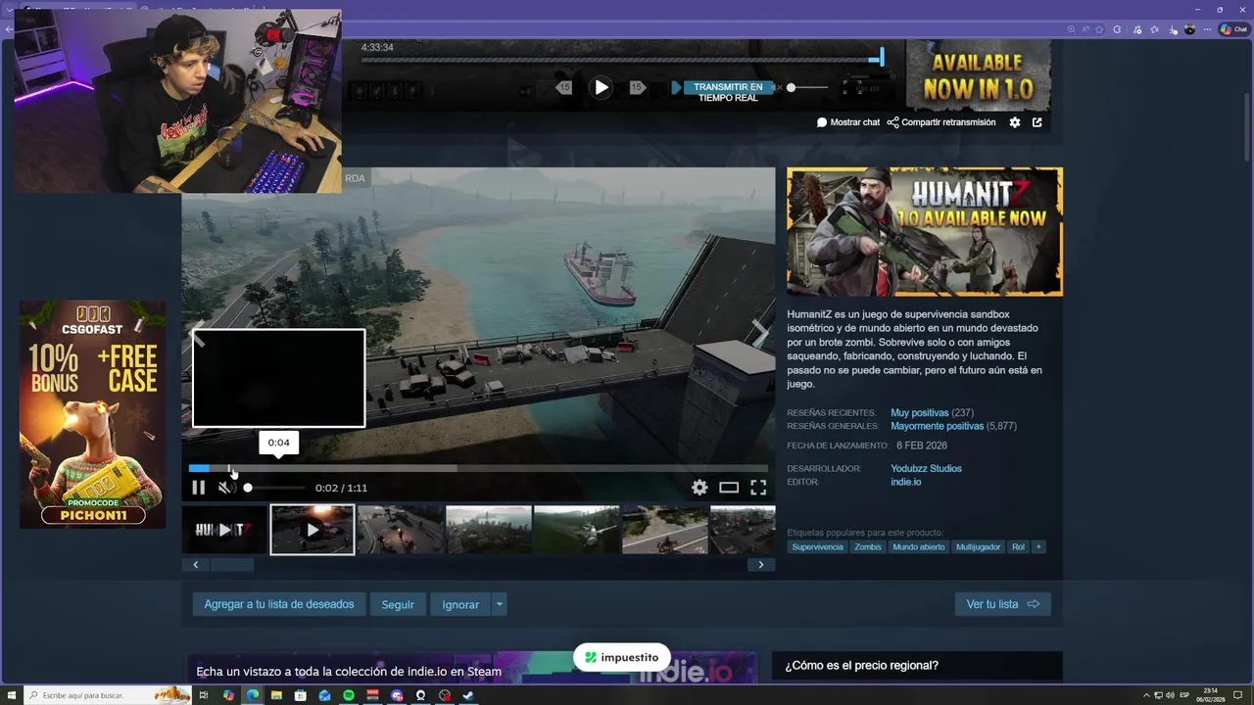Click the browser favorites star icon
This screenshot has height=705, width=1254.
point(1100,30)
